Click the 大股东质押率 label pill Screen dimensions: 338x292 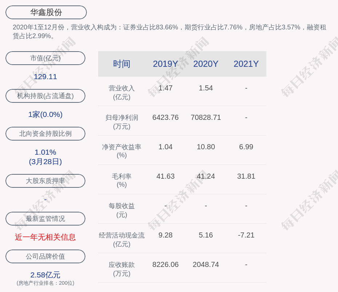tap(45, 181)
